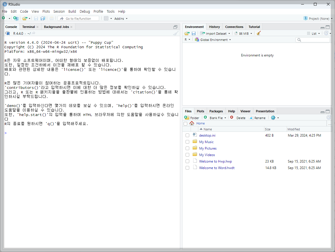Load workspace via Environment open-folder icon
The height and width of the screenshot is (252, 335).
[x=187, y=33]
